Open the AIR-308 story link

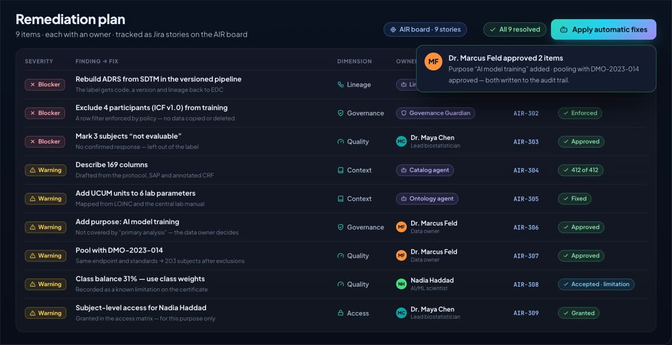click(x=526, y=285)
